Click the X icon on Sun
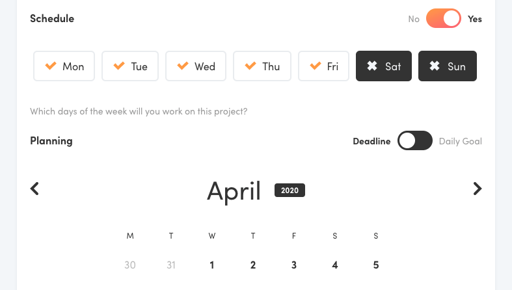 [435, 66]
